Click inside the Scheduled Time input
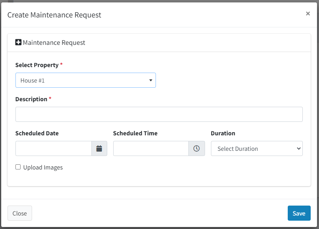Screen dimensions: 319x229 coord(151,148)
